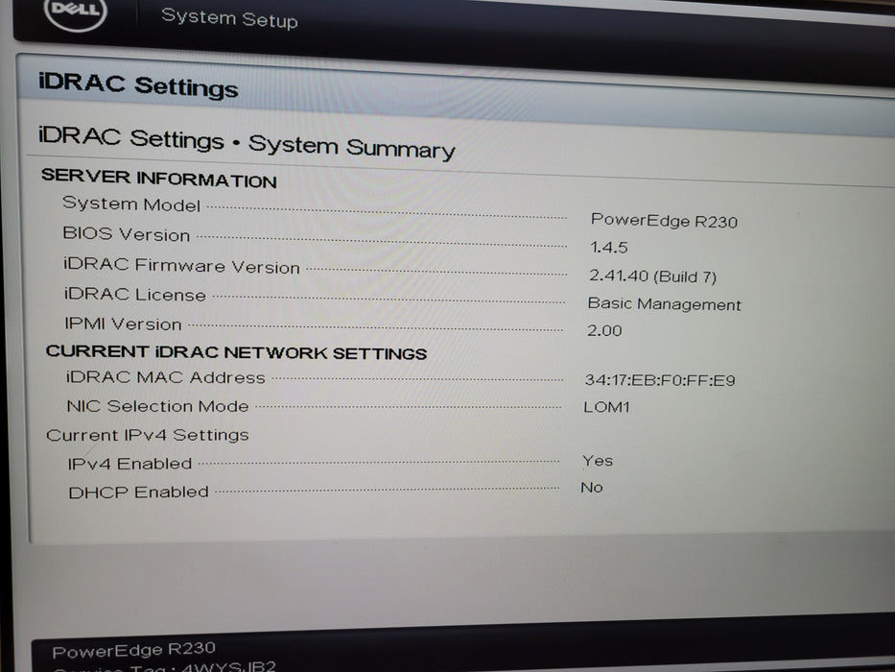
Task: Select the System Model label
Action: 131,204
